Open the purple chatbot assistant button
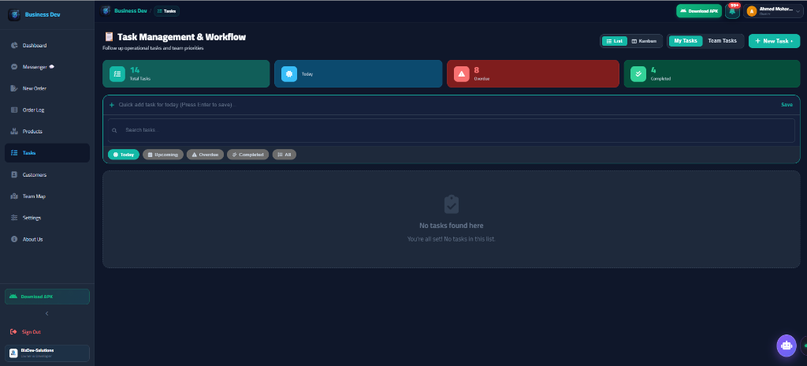The image size is (807, 366). tap(787, 345)
